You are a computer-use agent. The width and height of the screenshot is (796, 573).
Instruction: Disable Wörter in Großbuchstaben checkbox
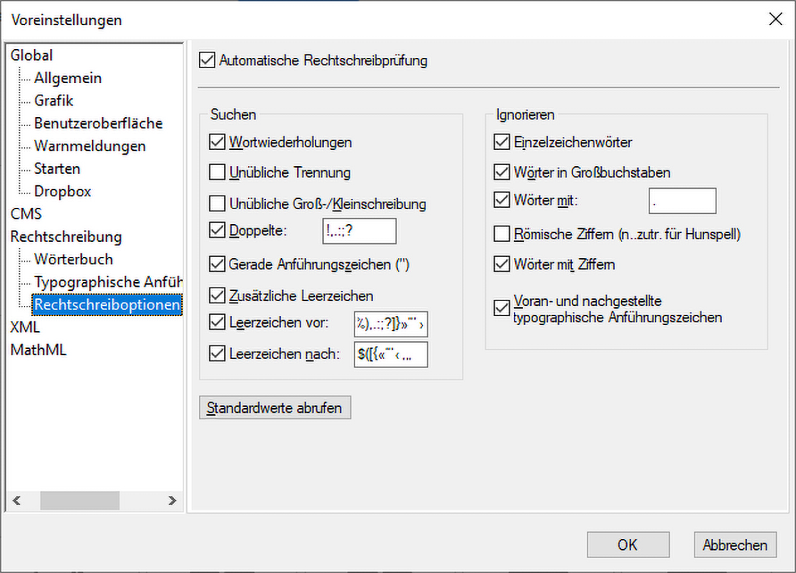pyautogui.click(x=502, y=172)
